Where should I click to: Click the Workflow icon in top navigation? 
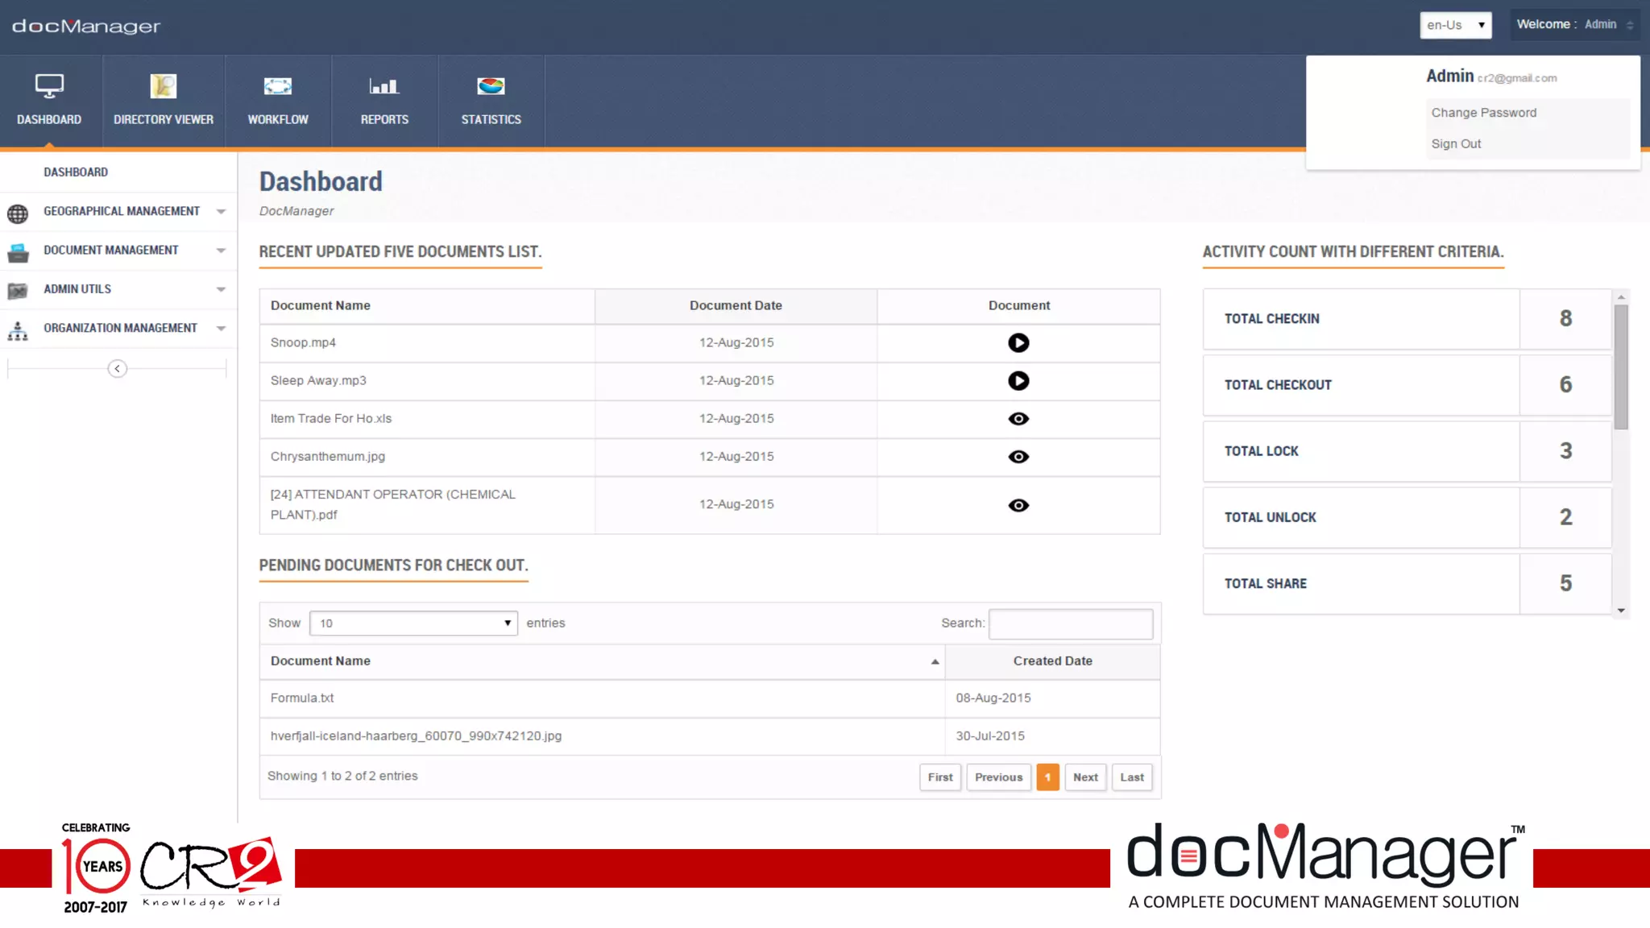coord(277,86)
